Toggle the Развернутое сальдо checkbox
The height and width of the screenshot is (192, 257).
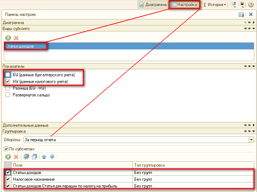click(x=8, y=95)
